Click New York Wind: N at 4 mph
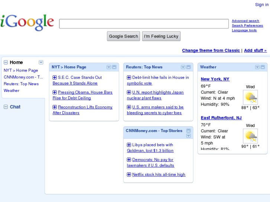 (218, 98)
